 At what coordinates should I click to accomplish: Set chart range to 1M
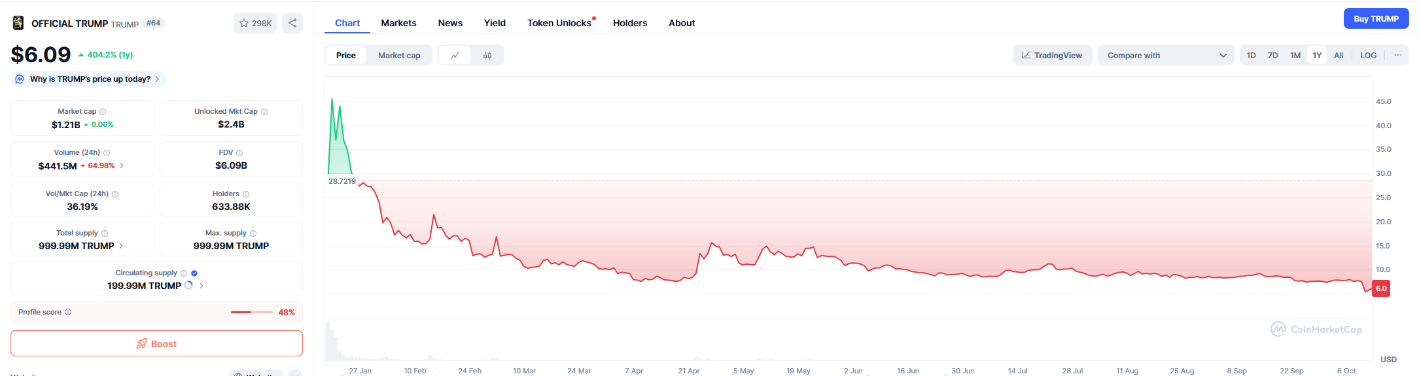(1295, 56)
